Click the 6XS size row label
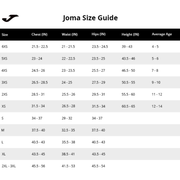 click(x=4, y=47)
